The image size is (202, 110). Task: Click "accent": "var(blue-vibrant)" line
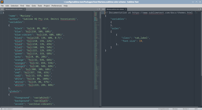click(34, 104)
